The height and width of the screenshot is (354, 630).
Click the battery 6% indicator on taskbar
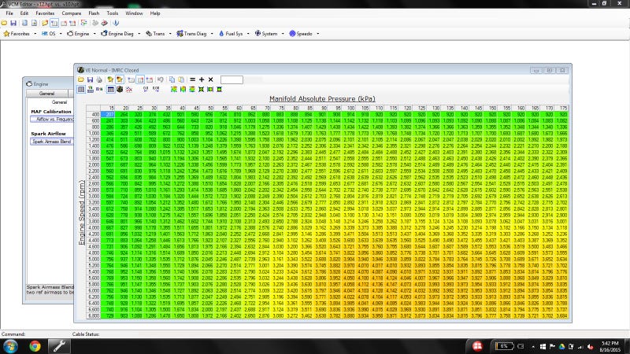(505, 346)
